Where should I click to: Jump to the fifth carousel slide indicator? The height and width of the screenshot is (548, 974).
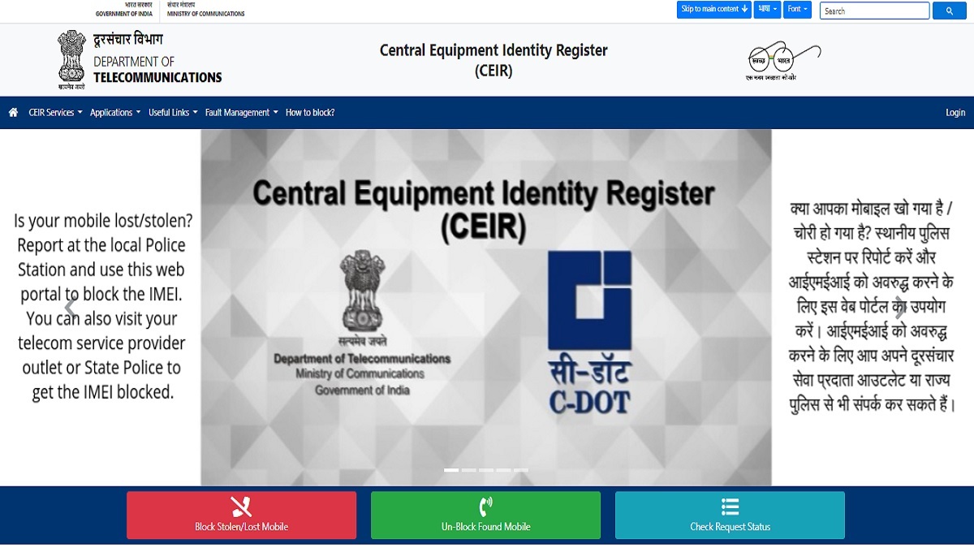[521, 470]
